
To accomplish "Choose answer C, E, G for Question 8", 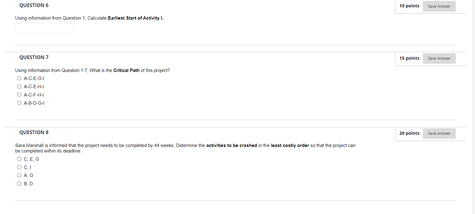I will pyautogui.click(x=19, y=159).
